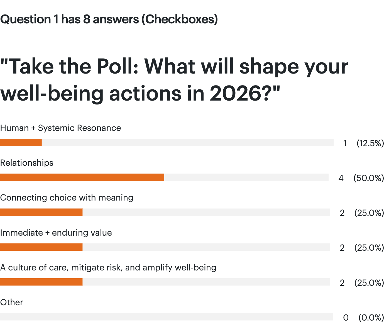The width and height of the screenshot is (389, 327).
Task: Click the orange bar under Immediate + enduring value
Action: (x=41, y=247)
